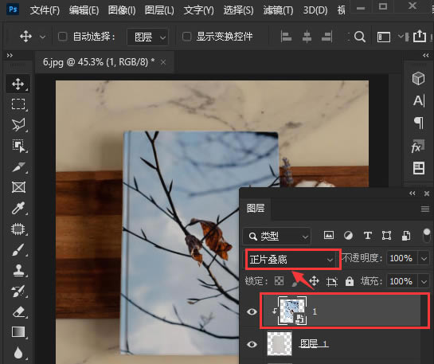The width and height of the screenshot is (434, 364).
Task: Open the 图层 auto-select target dropdown
Action: [148, 37]
